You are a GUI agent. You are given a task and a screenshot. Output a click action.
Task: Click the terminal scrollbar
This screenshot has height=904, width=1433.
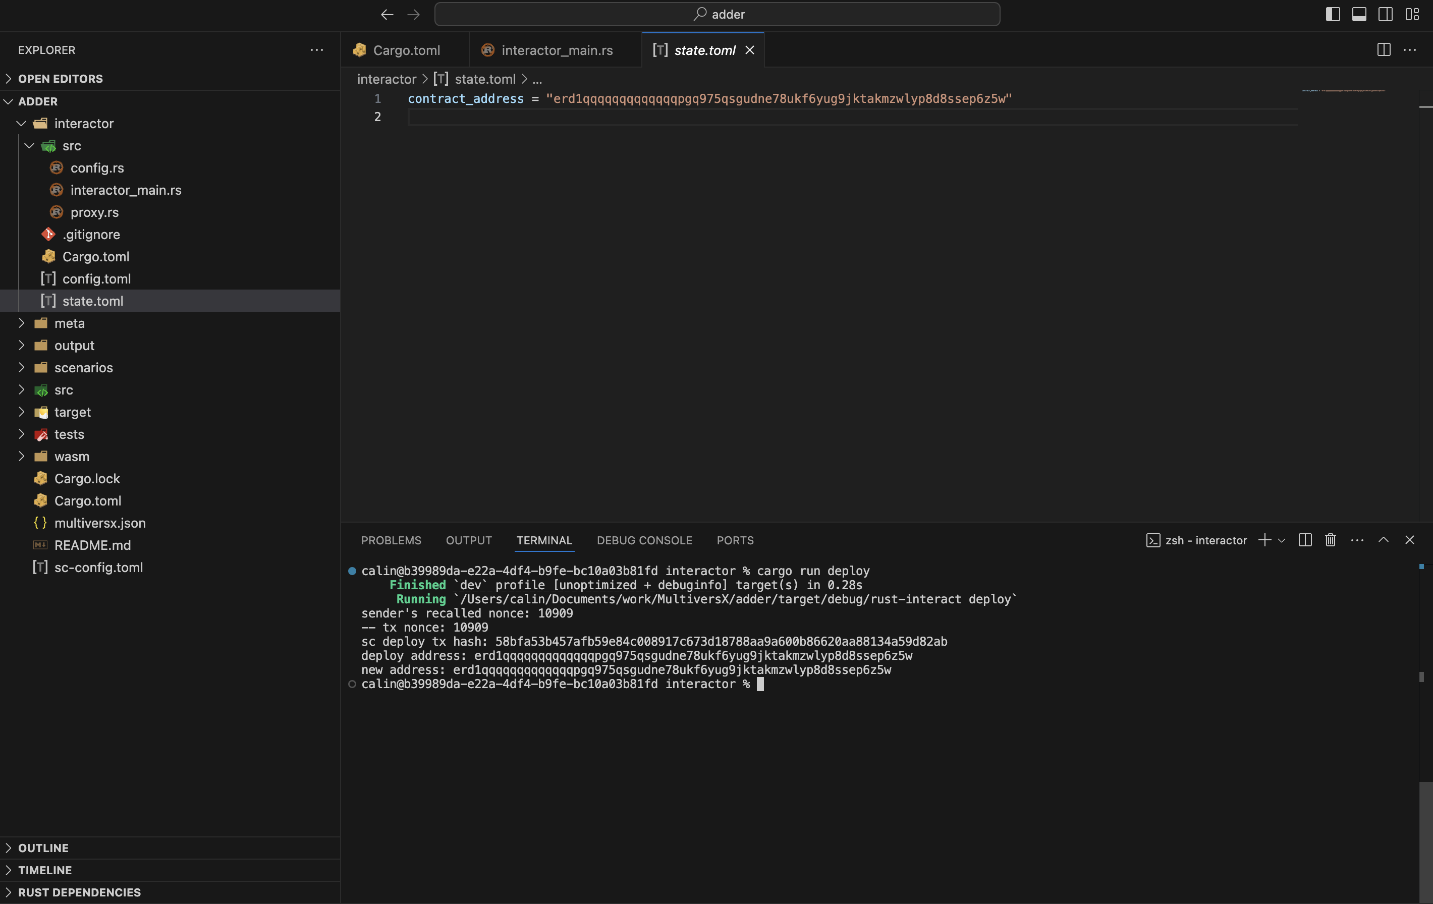click(1425, 841)
